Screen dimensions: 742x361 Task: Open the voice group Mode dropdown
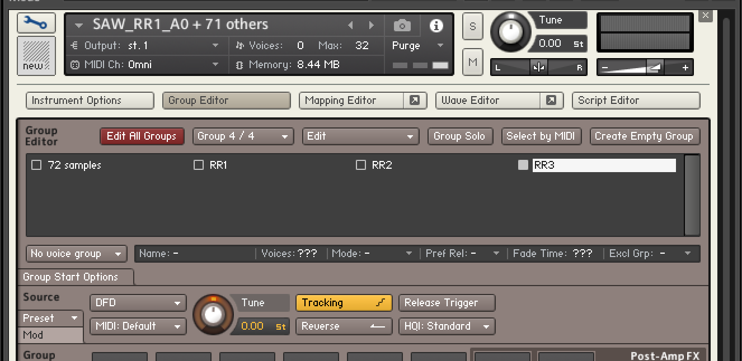(x=372, y=254)
